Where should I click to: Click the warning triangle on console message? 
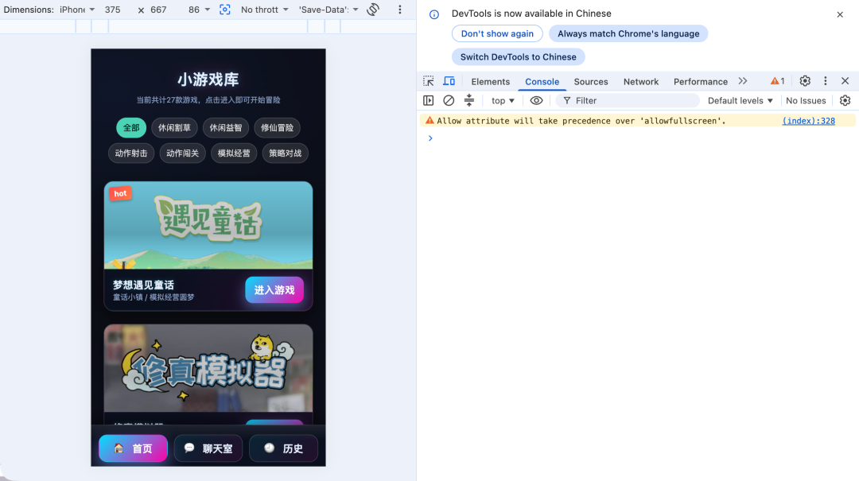pyautogui.click(x=430, y=121)
